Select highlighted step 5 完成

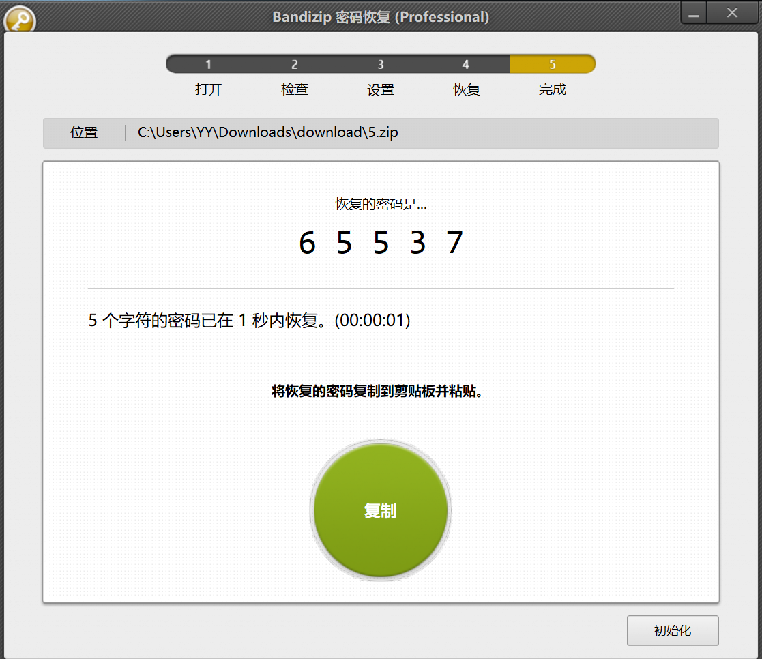(553, 64)
